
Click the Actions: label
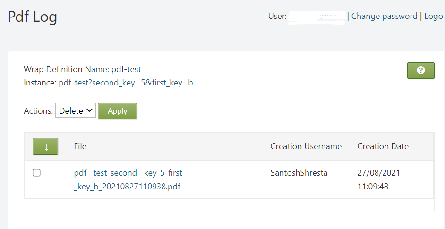point(38,111)
